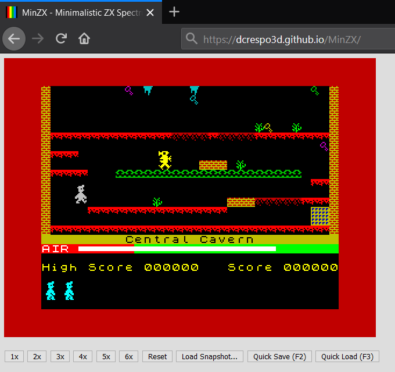395x372 pixels.
Task: Click the 'Central Cavern' level title
Action: (x=189, y=239)
